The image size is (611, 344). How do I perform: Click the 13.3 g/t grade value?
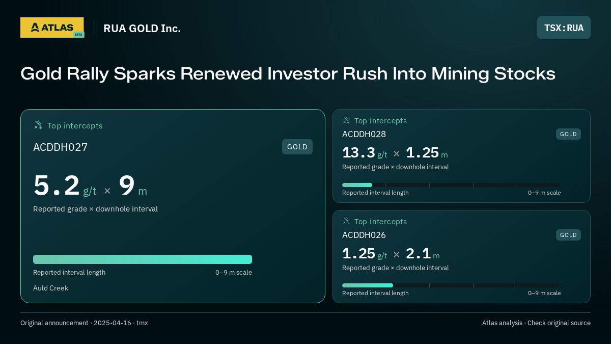[x=365, y=153]
